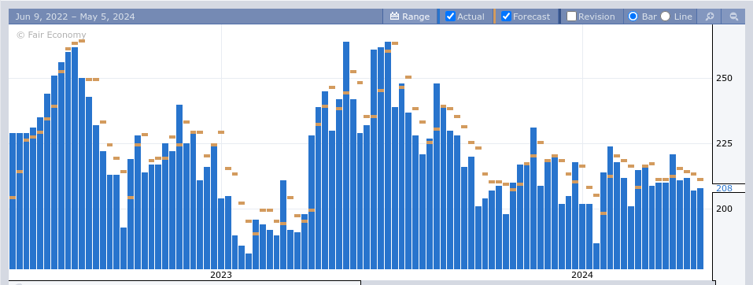Enable the Revision checkbox

point(571,17)
